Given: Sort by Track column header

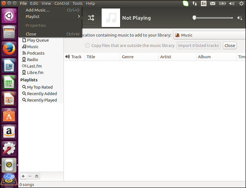Looking at the screenshot, I should coord(76,57).
